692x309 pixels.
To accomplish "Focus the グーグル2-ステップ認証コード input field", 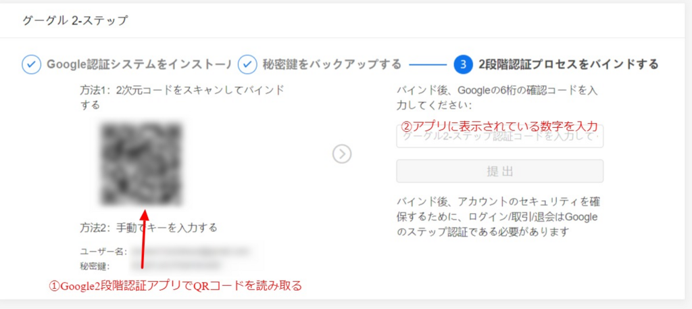I will [x=499, y=138].
